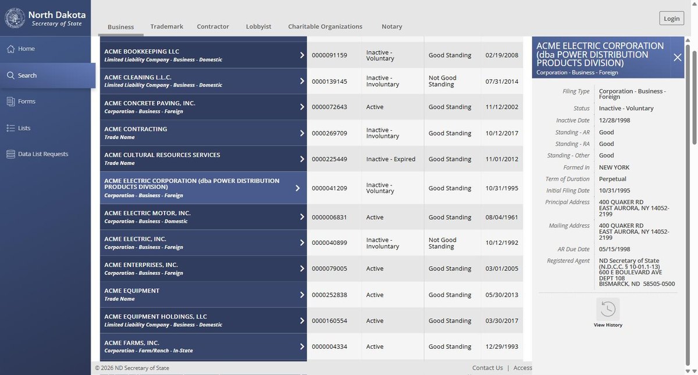
Task: Open the Trademark tab
Action: click(x=166, y=27)
